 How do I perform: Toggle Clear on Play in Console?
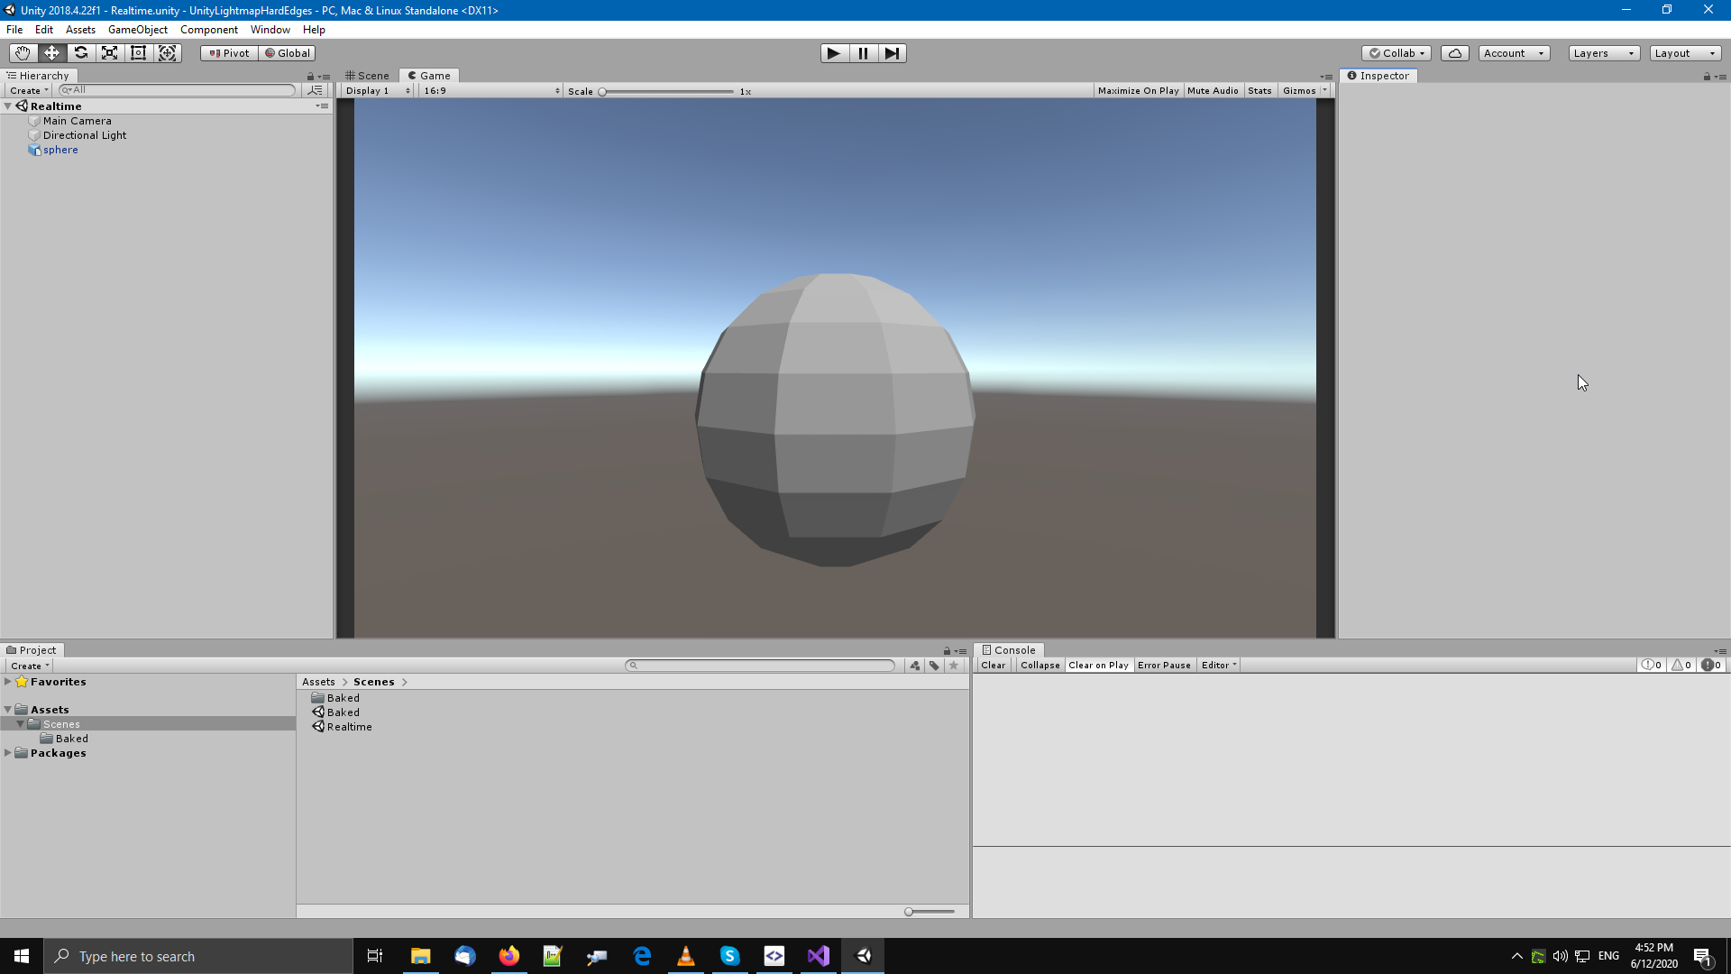[x=1098, y=666]
